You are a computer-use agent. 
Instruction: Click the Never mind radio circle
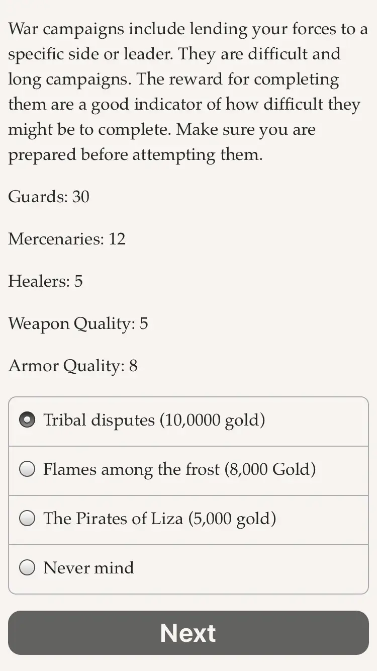point(28,568)
